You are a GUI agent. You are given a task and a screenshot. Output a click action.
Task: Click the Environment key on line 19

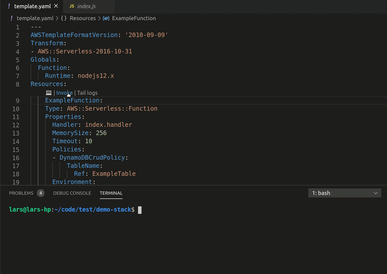tap(72, 182)
